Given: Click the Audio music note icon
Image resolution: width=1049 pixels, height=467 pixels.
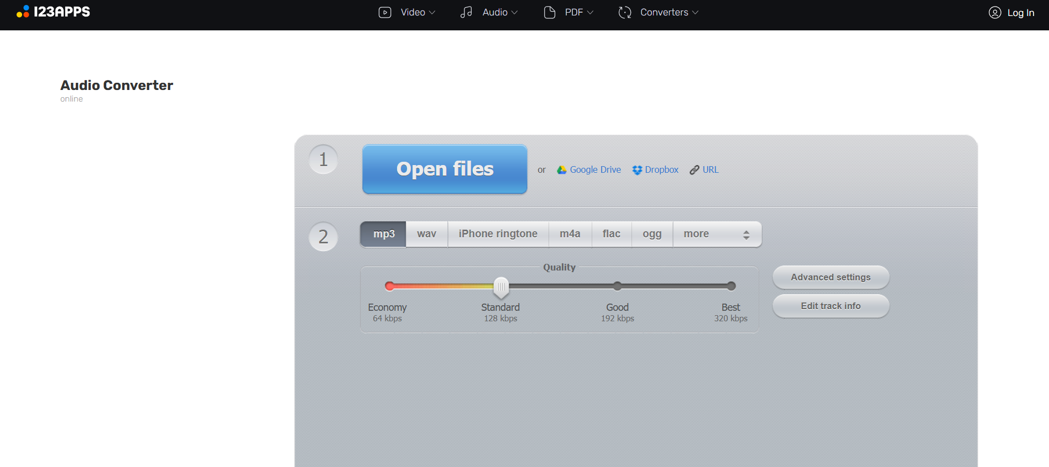Looking at the screenshot, I should [x=466, y=12].
